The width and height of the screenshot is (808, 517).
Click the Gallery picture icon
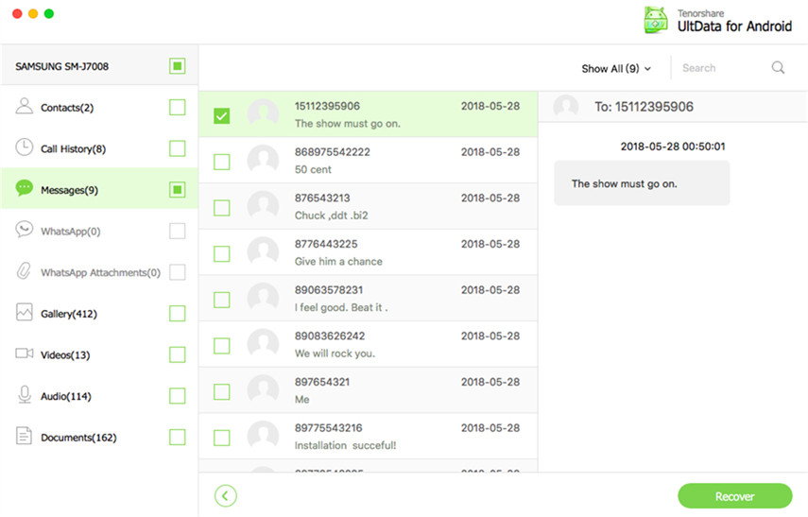tap(25, 312)
